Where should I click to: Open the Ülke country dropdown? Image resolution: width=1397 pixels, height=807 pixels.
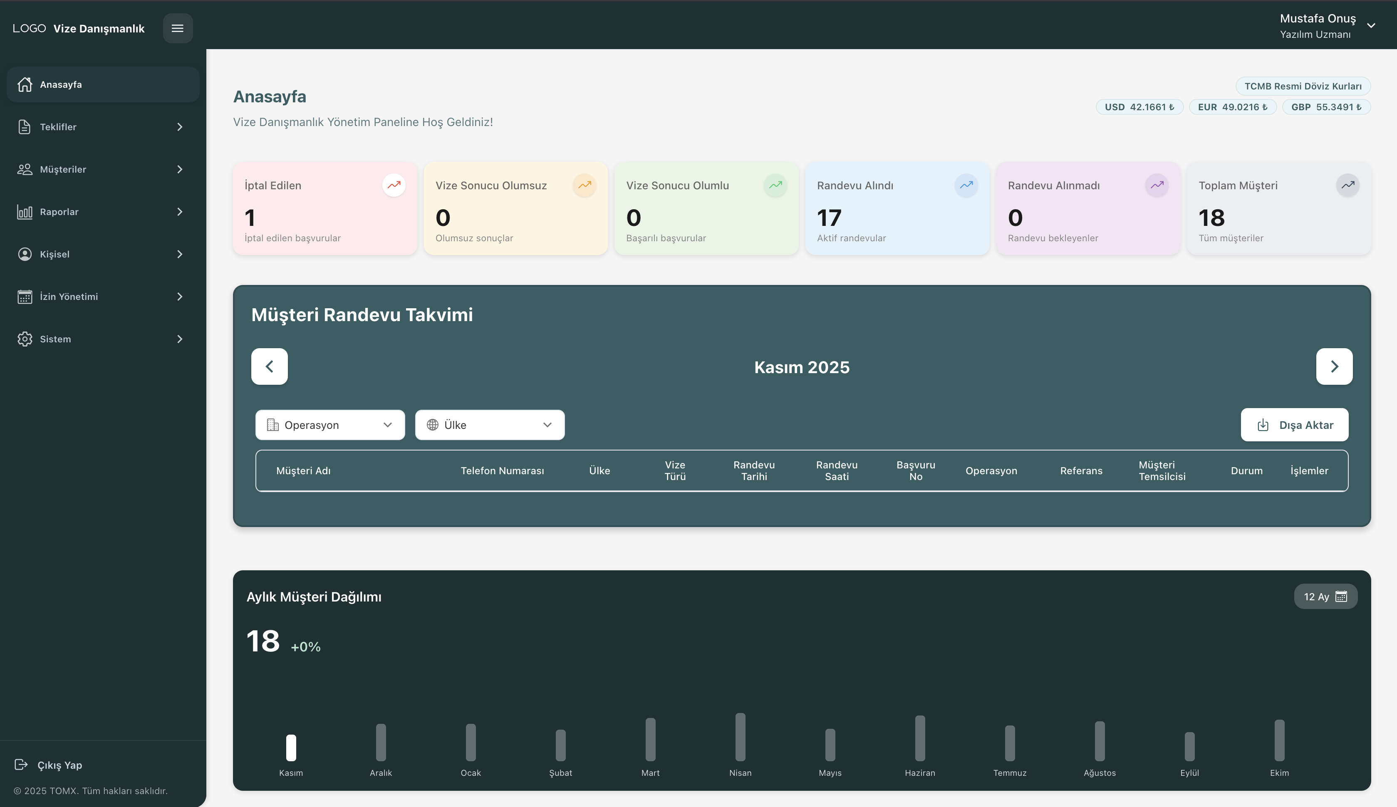click(x=489, y=425)
